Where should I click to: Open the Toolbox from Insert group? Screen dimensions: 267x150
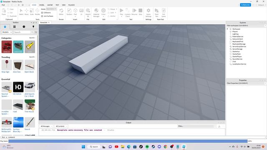tap(69, 12)
